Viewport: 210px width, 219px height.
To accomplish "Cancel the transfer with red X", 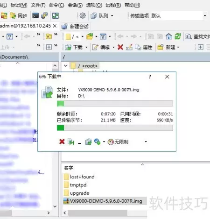I will pos(62,141).
